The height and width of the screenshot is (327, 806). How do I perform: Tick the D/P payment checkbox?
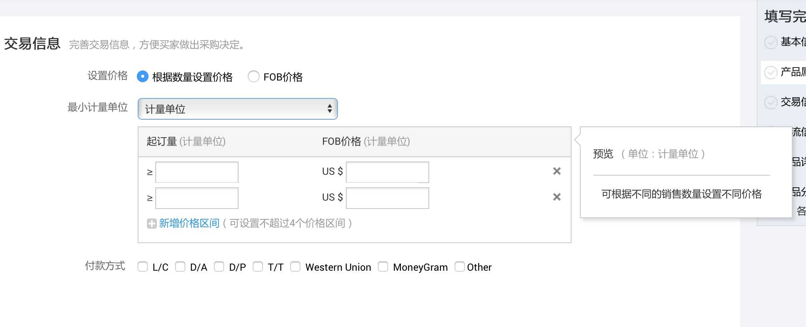pyautogui.click(x=219, y=267)
